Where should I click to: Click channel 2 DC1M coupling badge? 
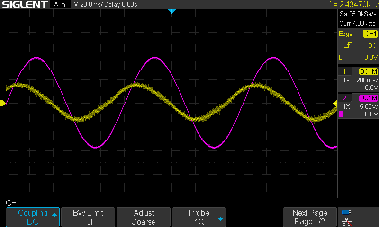(368, 98)
